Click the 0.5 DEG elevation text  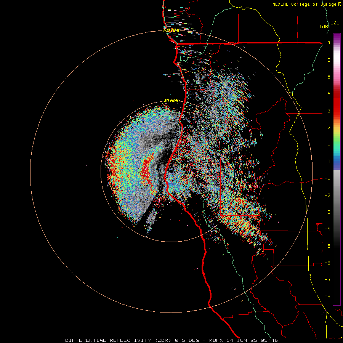[187, 340]
